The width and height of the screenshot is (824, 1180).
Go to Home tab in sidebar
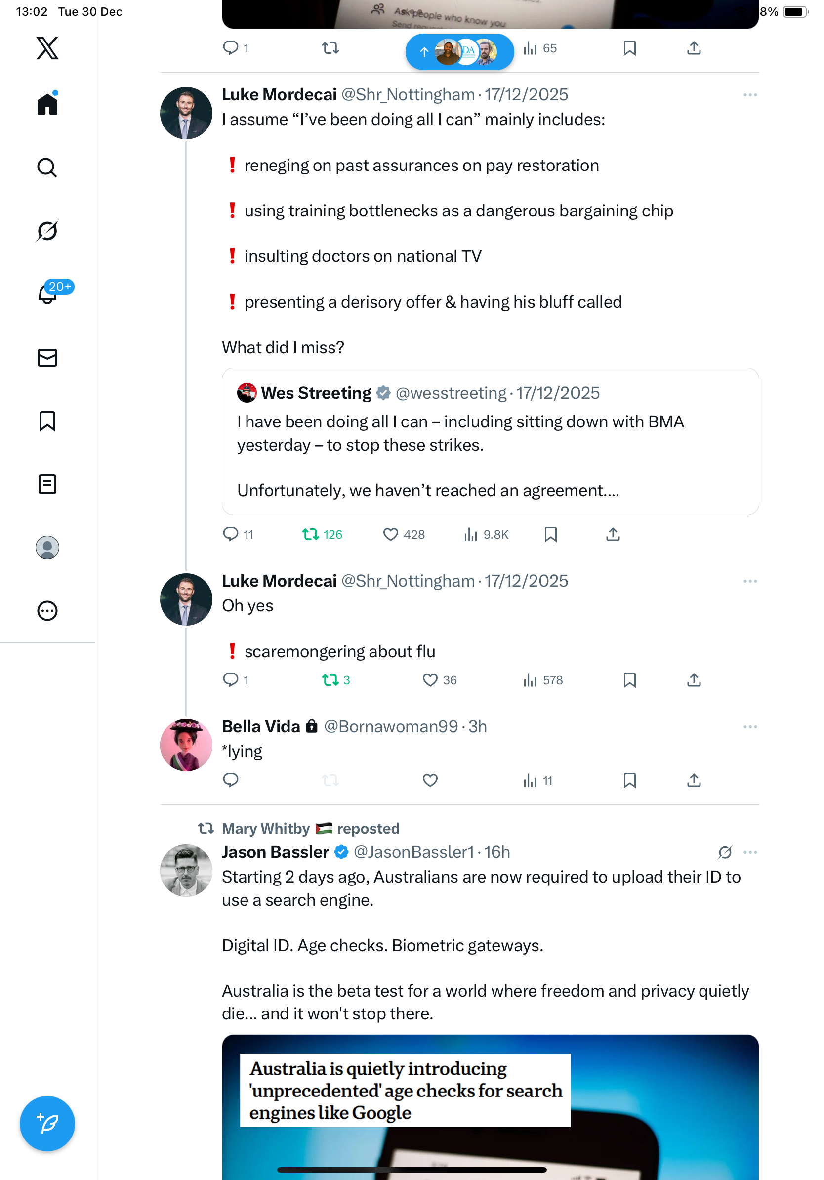coord(47,104)
